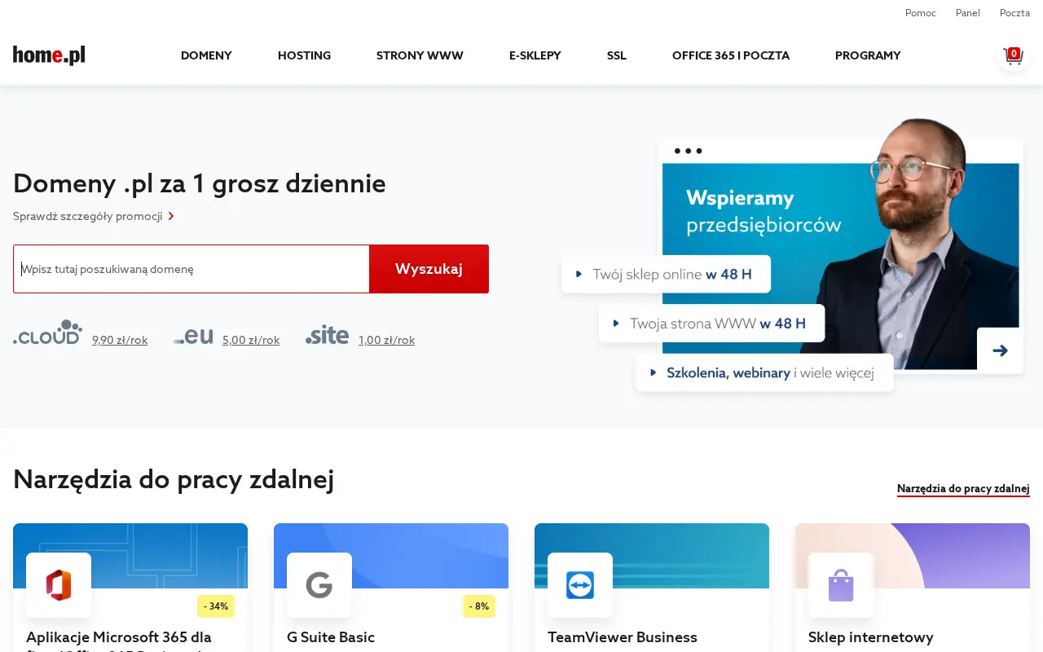Click the Sklep internetowy bag icon
This screenshot has height=652, width=1043.
pyautogui.click(x=841, y=585)
